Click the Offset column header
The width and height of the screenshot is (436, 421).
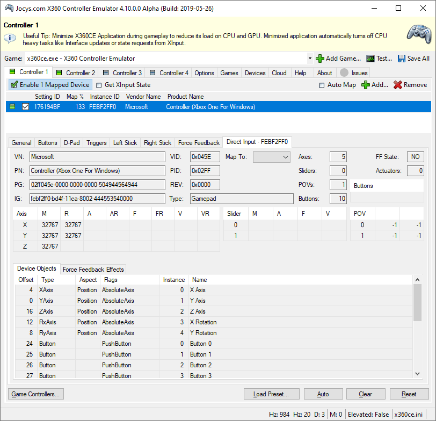pos(26,280)
